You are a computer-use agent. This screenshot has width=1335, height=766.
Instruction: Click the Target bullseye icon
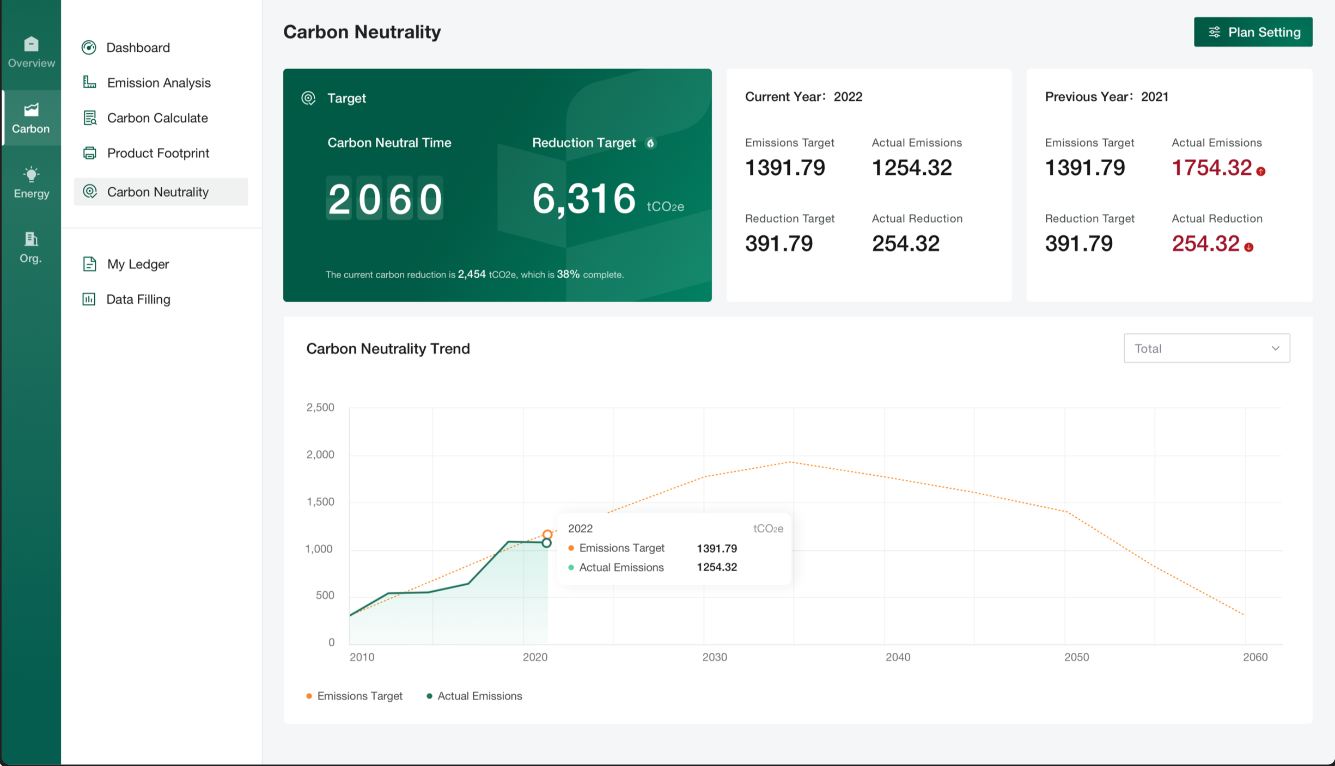click(308, 98)
